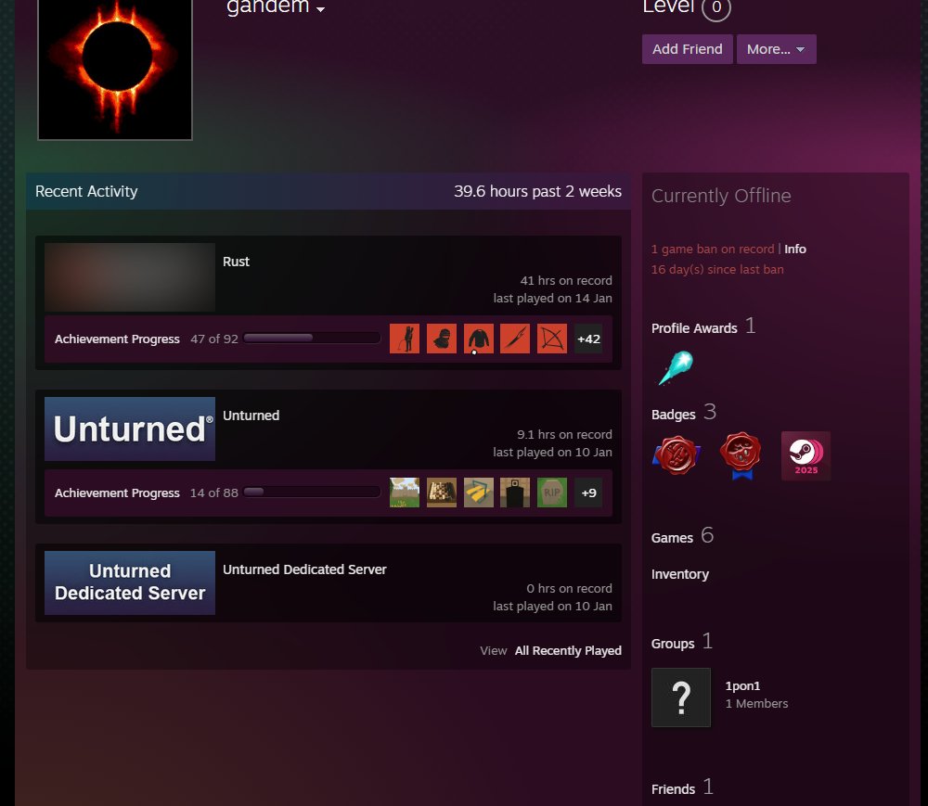The height and width of the screenshot is (806, 928).
Task: Show the +9 more Unturned achievements
Action: pos(588,493)
